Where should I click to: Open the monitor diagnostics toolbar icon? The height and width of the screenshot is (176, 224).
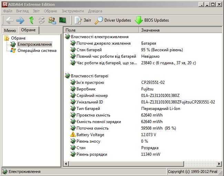(63, 20)
